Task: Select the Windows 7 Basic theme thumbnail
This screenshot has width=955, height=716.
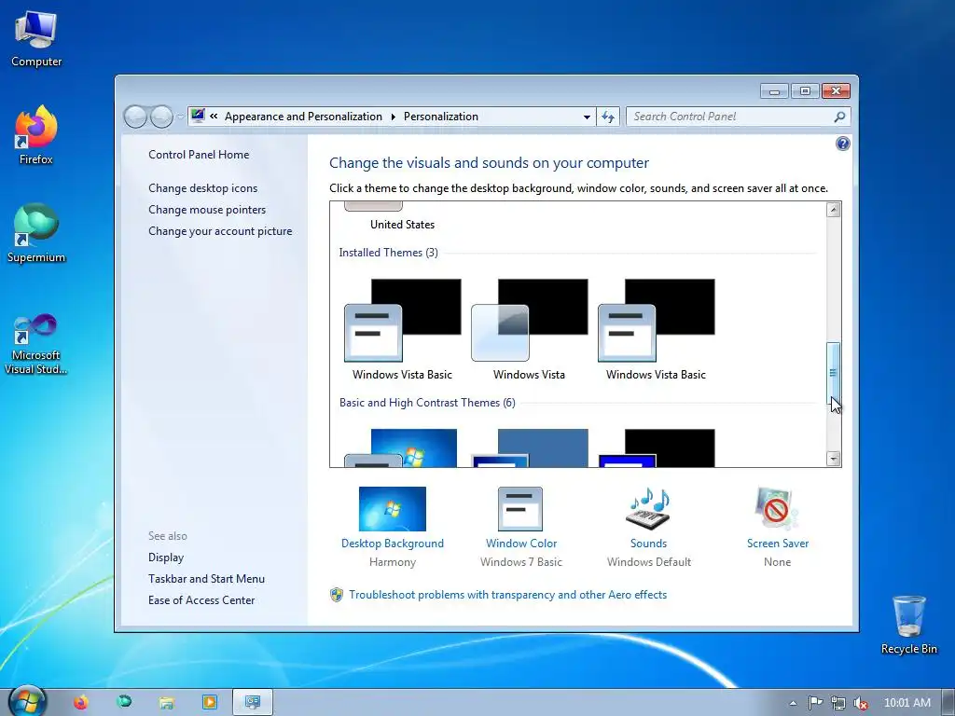Action: click(x=402, y=448)
